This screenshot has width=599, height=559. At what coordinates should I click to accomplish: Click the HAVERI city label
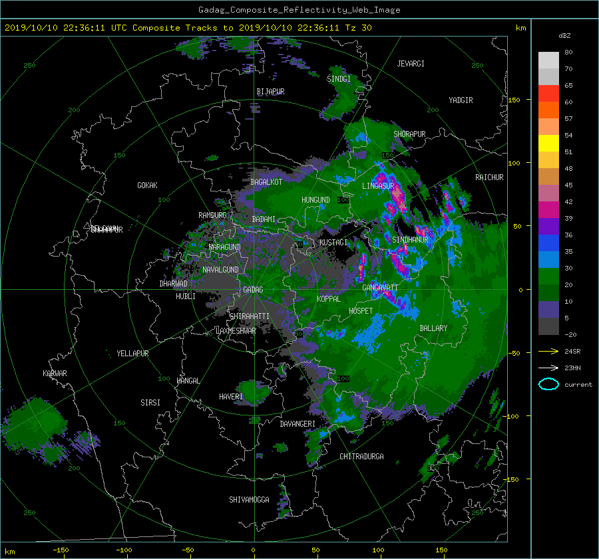click(231, 397)
